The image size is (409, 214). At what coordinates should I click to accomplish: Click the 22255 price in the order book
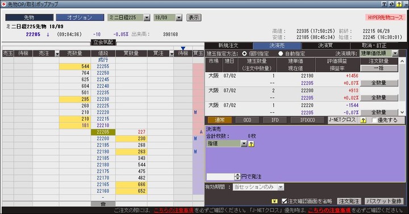click(x=103, y=66)
